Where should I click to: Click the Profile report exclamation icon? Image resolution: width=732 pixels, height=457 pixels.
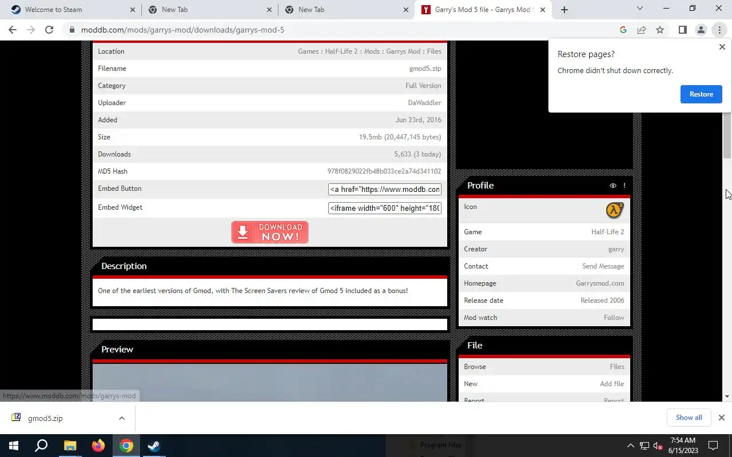[x=624, y=186]
